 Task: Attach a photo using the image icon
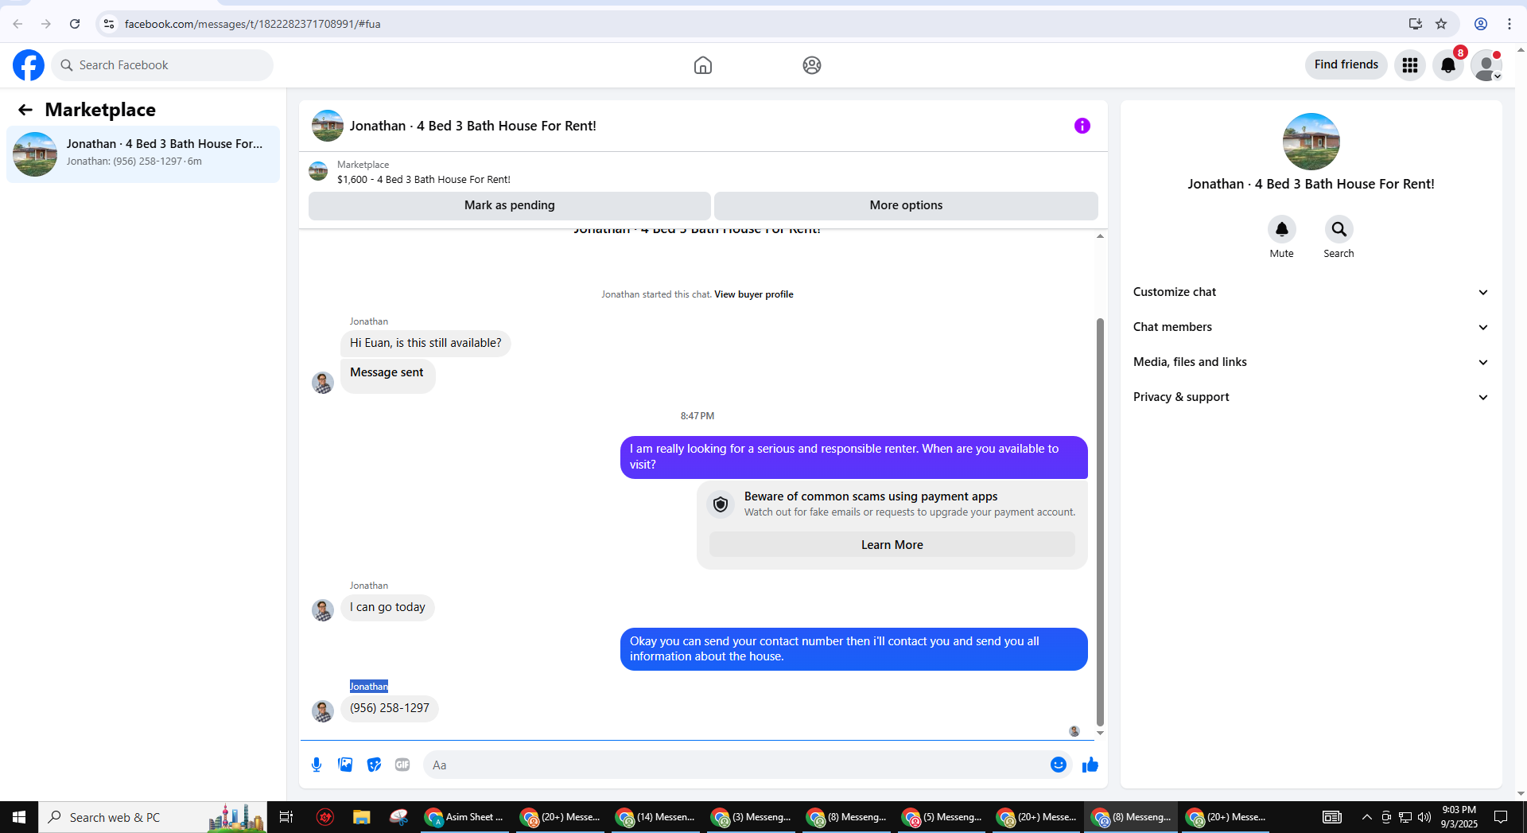[345, 765]
